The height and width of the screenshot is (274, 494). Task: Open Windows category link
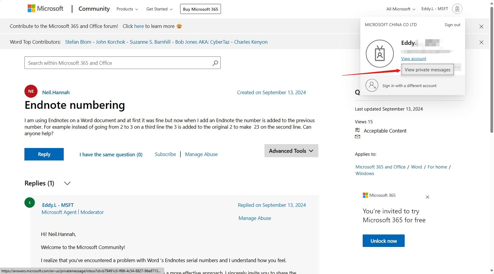365,174
